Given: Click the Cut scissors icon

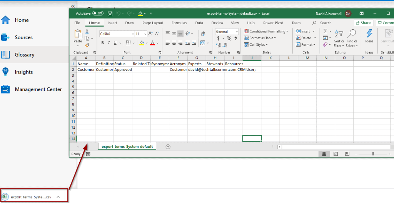Looking at the screenshot, I should tap(87, 32).
